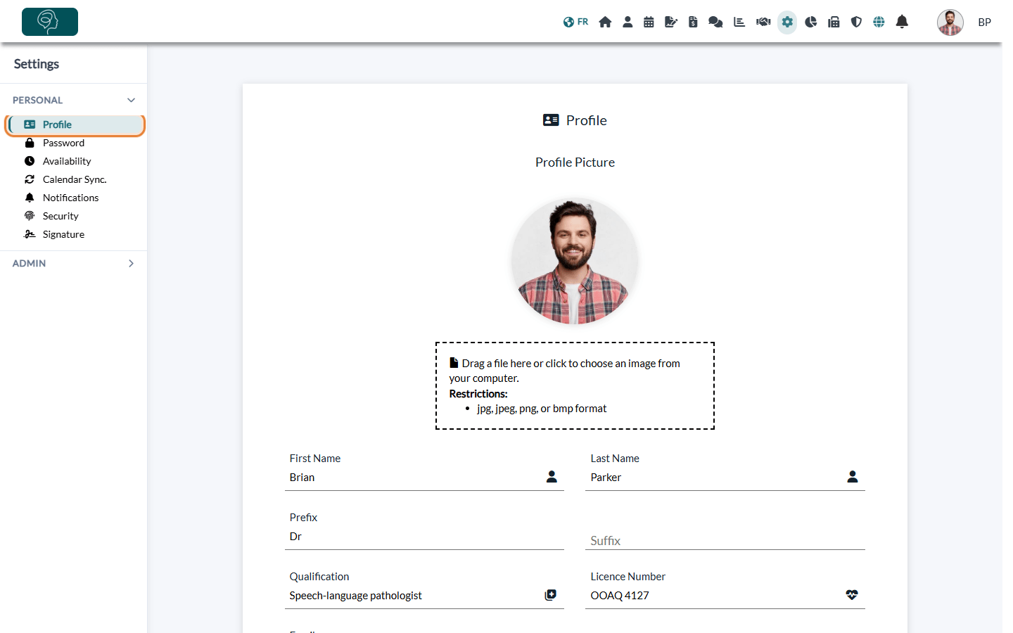This screenshot has width=1013, height=633.
Task: Open Signature settings
Action: click(x=63, y=234)
